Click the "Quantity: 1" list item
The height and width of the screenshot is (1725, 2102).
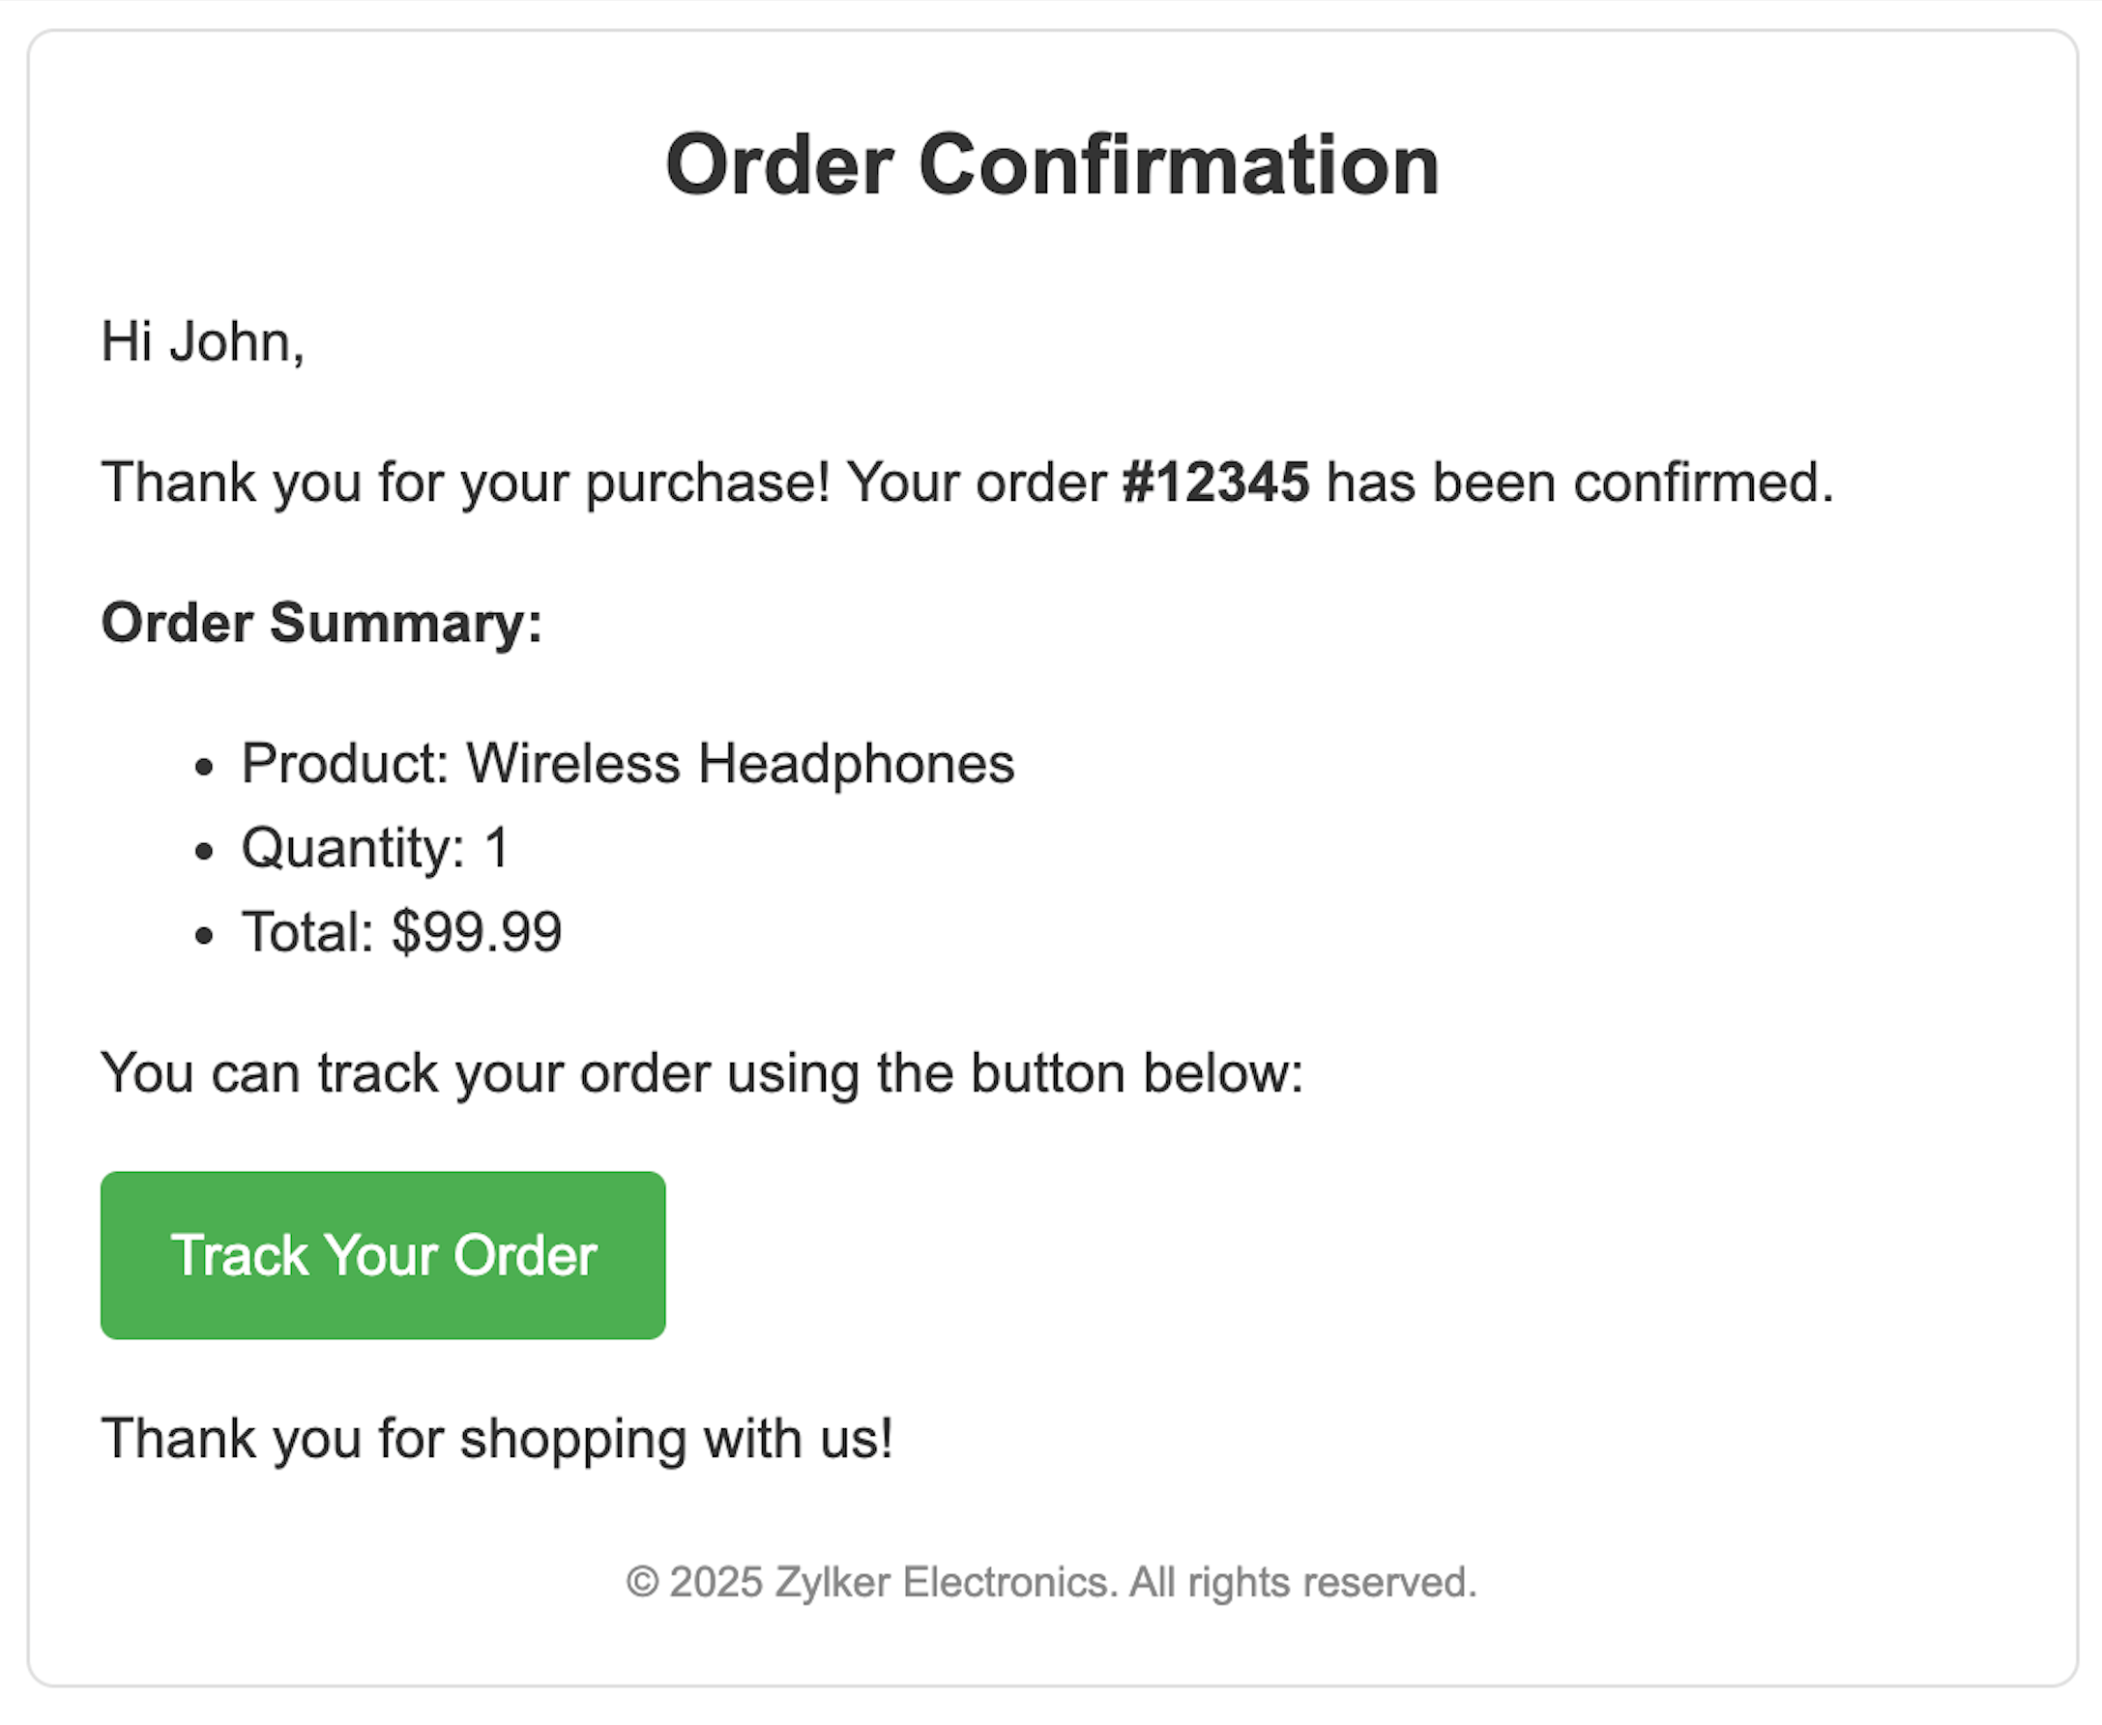click(x=375, y=849)
